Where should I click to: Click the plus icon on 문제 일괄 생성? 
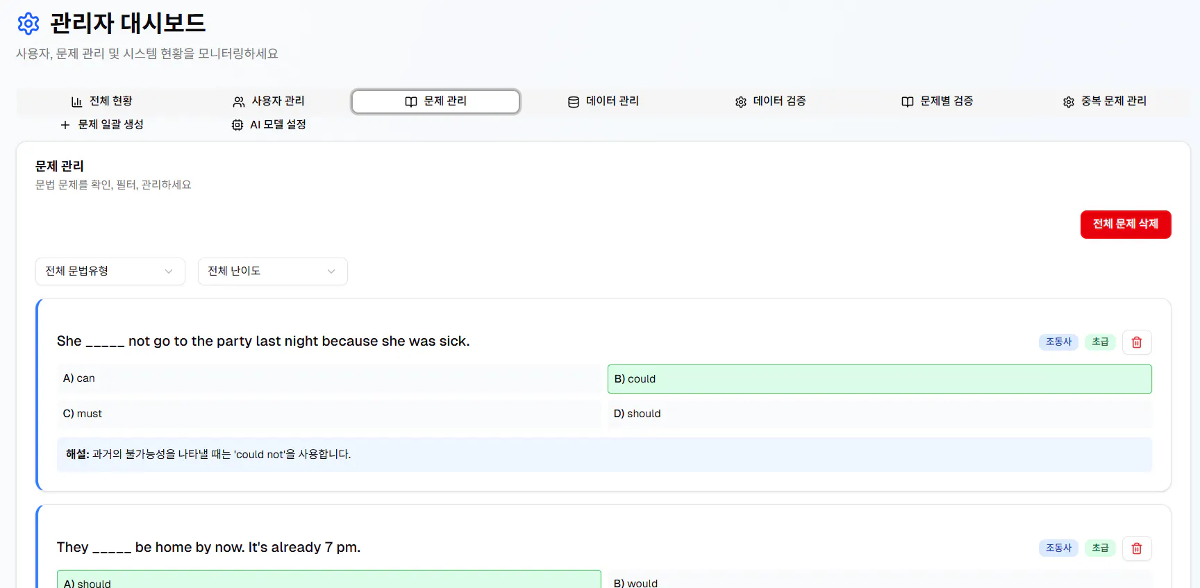(x=65, y=125)
